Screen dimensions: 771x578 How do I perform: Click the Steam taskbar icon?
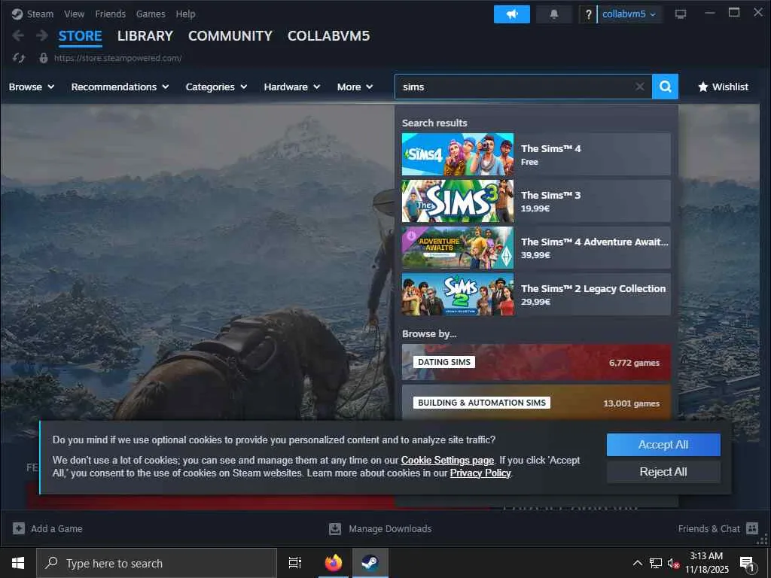pos(370,563)
